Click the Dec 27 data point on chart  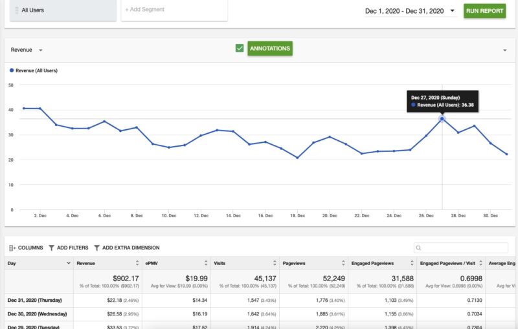click(x=442, y=118)
